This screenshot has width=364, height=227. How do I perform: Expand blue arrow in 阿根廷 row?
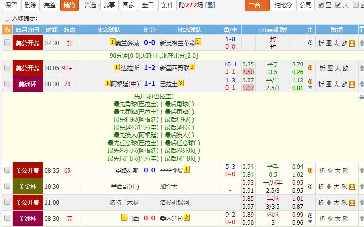click(x=310, y=87)
